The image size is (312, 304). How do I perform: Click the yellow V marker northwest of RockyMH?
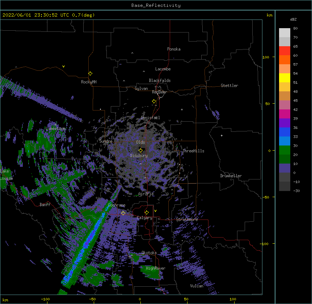click(63, 66)
